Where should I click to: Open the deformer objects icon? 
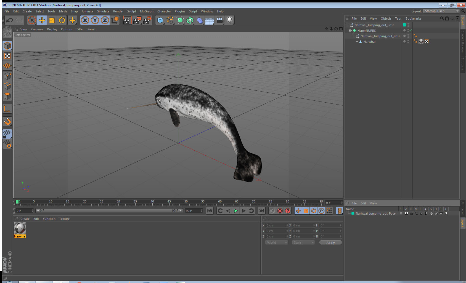[x=200, y=20]
